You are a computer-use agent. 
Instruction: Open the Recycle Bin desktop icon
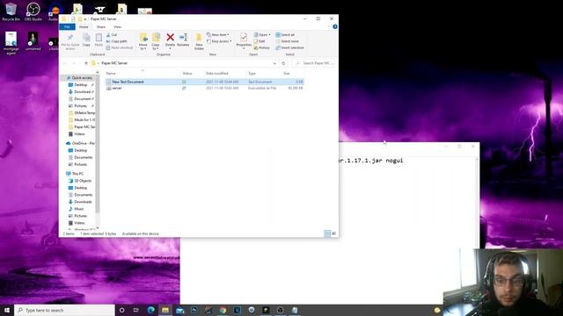point(11,11)
